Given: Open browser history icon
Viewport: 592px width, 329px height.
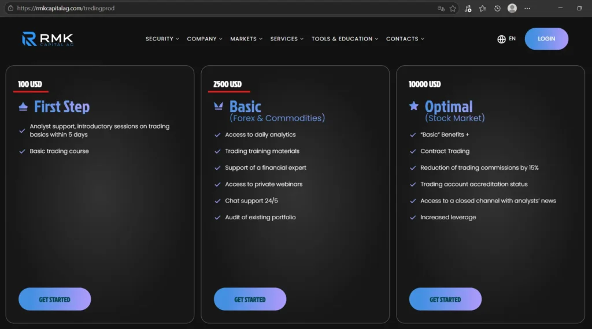Looking at the screenshot, I should point(497,8).
